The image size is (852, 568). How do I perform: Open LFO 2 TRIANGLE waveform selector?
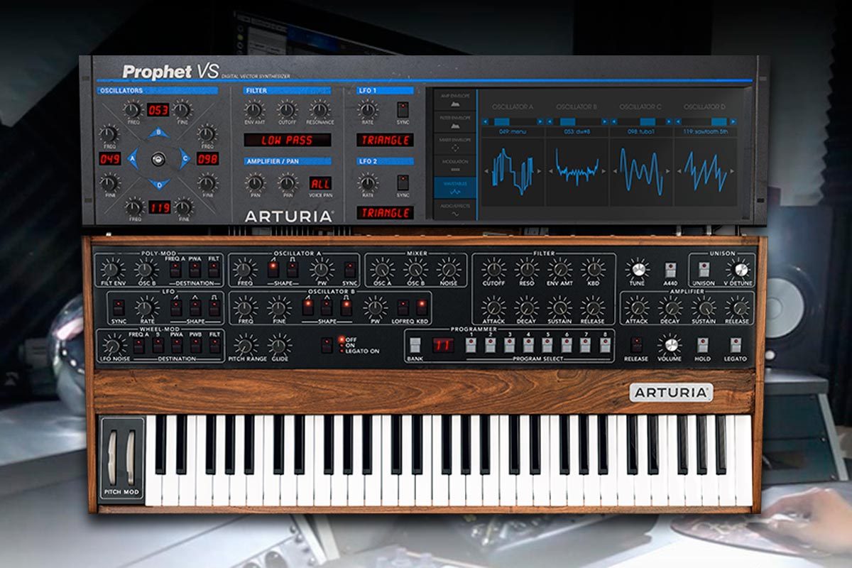(x=385, y=212)
